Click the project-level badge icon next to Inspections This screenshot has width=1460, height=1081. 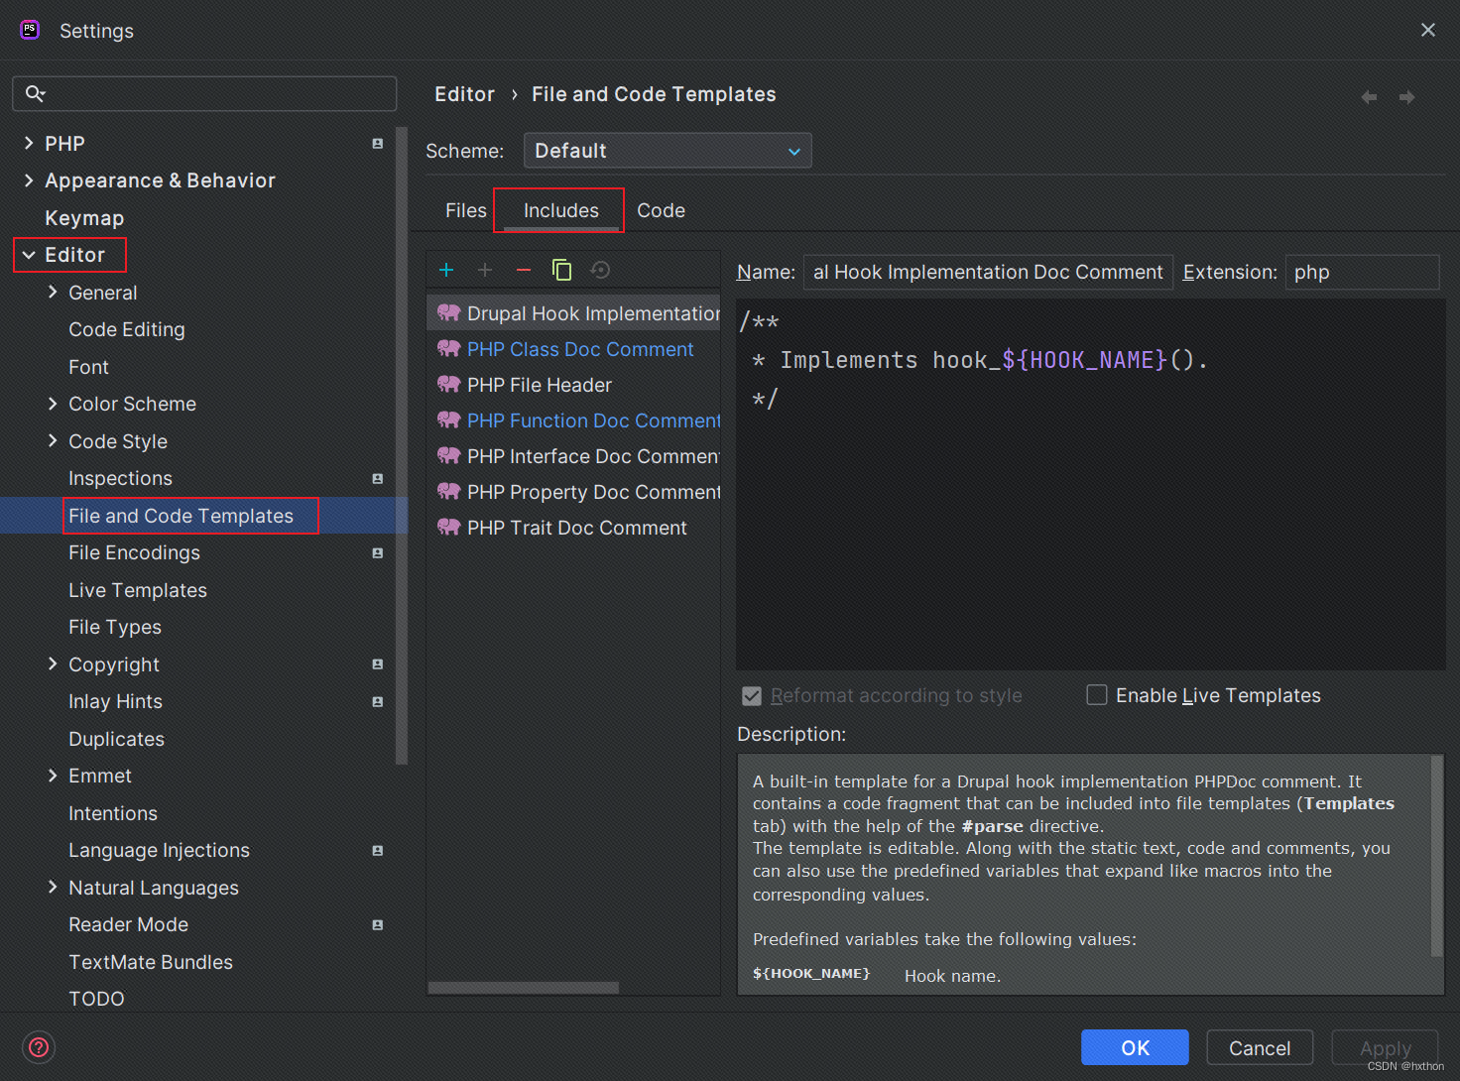[377, 479]
